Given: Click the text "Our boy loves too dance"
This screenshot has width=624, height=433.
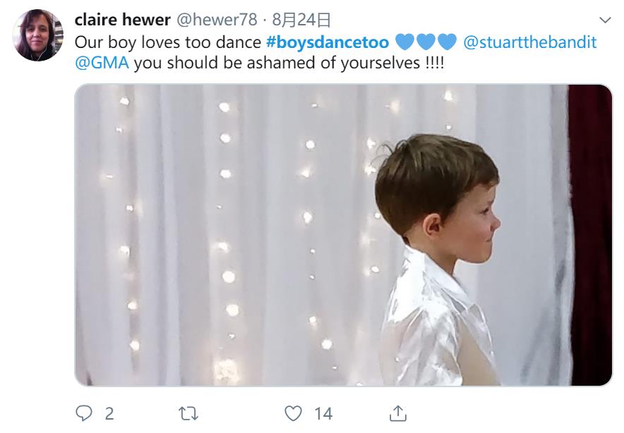Looking at the screenshot, I should (x=167, y=42).
